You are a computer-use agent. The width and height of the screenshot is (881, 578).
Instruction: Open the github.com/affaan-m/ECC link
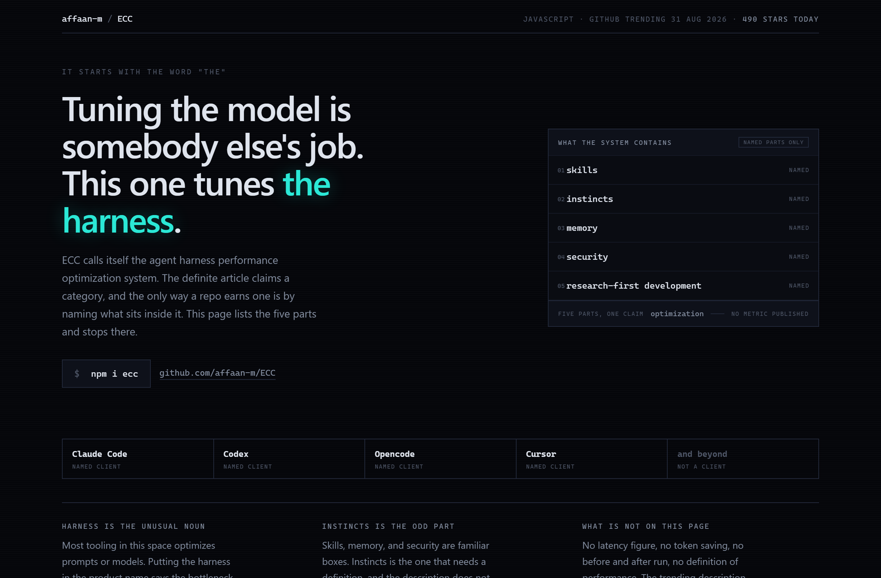tap(217, 373)
